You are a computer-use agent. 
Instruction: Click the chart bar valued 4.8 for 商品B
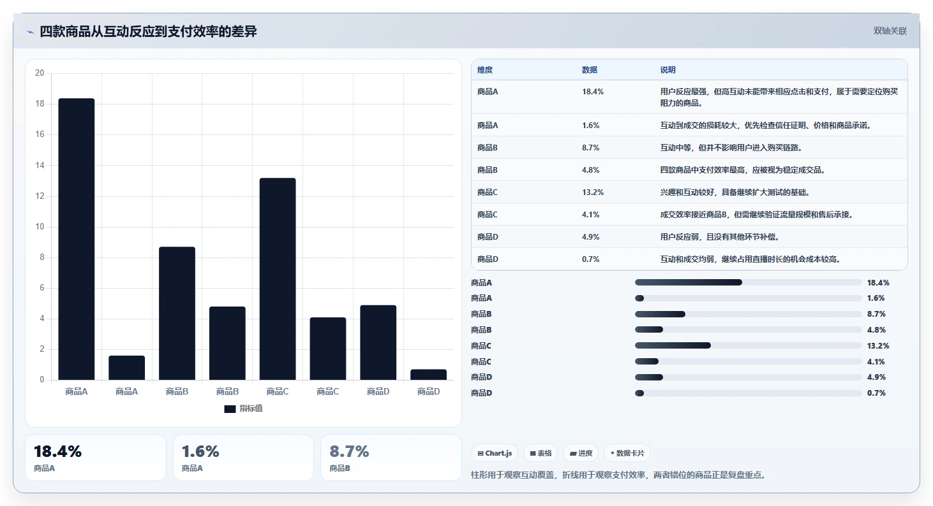pyautogui.click(x=227, y=343)
